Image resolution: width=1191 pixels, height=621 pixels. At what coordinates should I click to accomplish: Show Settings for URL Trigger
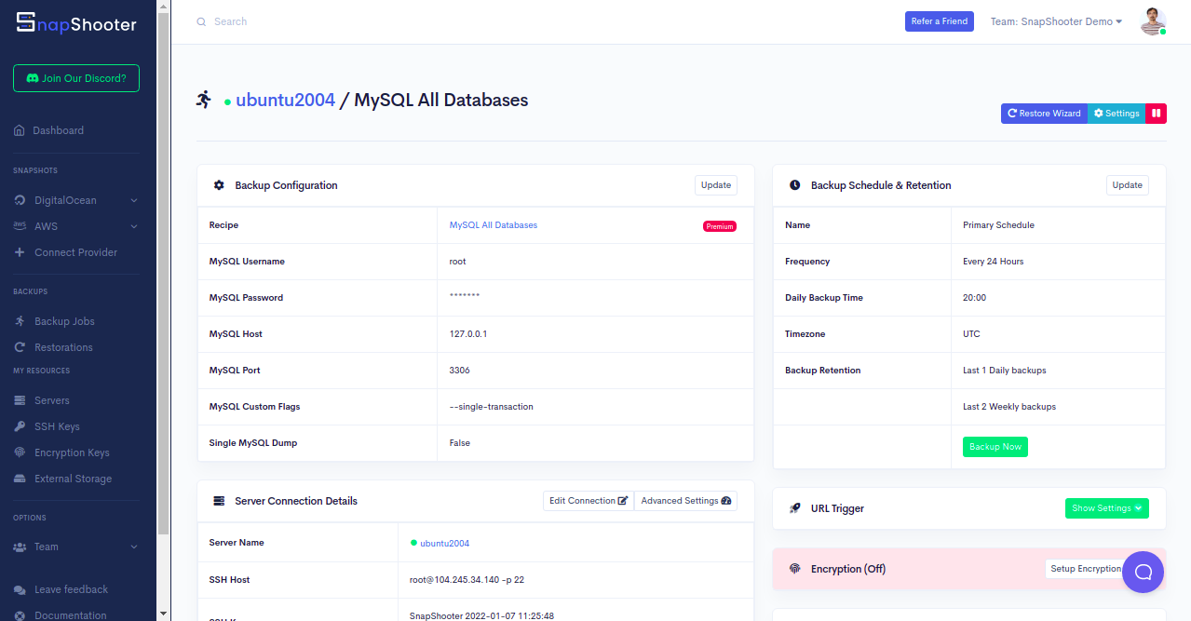coord(1107,508)
